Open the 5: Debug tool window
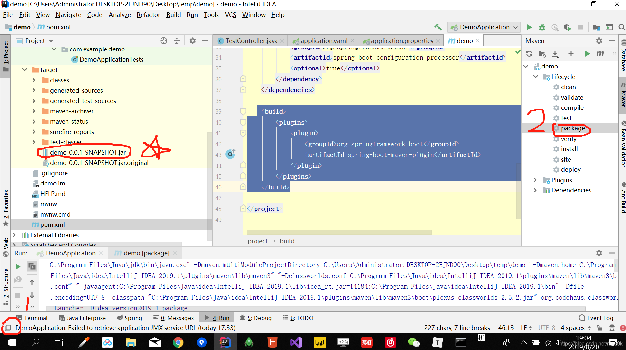626x350 pixels. click(x=256, y=318)
